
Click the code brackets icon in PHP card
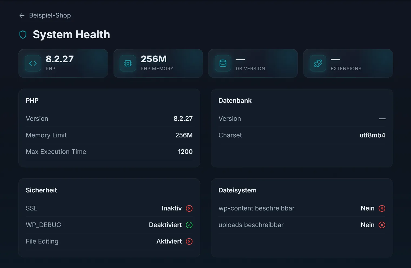33,63
